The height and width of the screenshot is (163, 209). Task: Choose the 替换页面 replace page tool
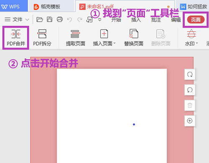[134, 38]
